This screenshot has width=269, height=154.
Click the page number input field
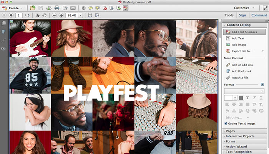(19, 15)
